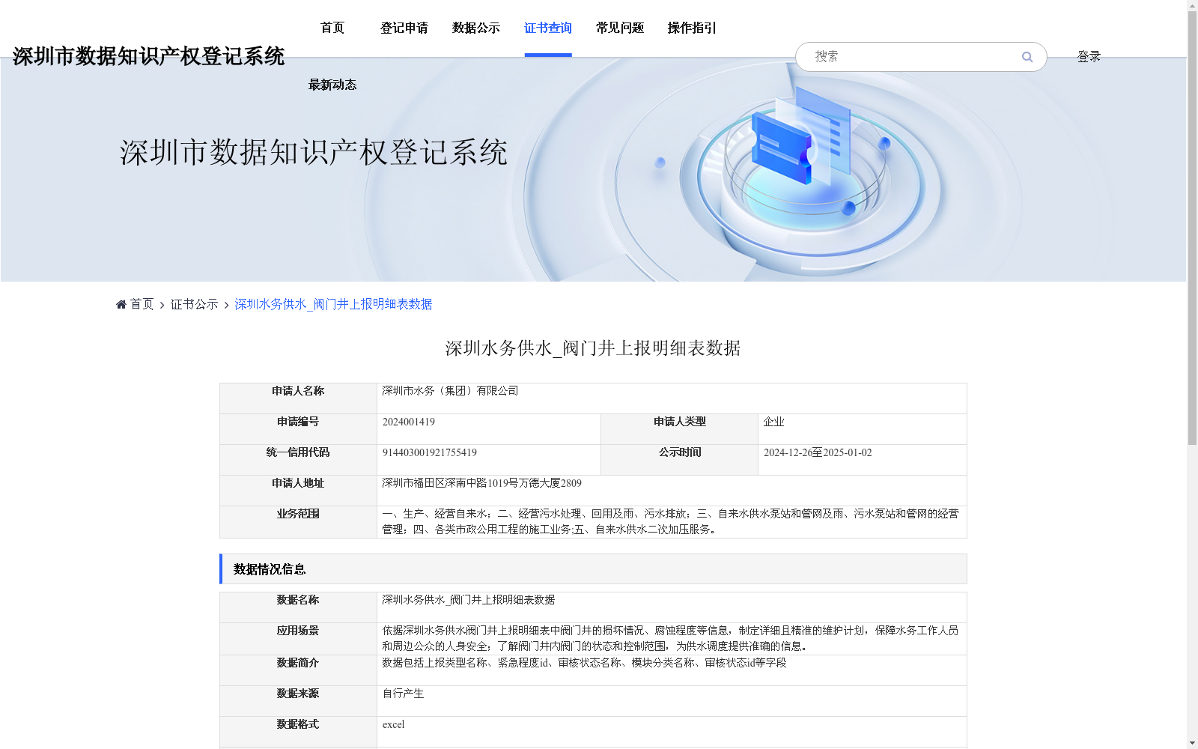Click application number 2024001419

409,422
